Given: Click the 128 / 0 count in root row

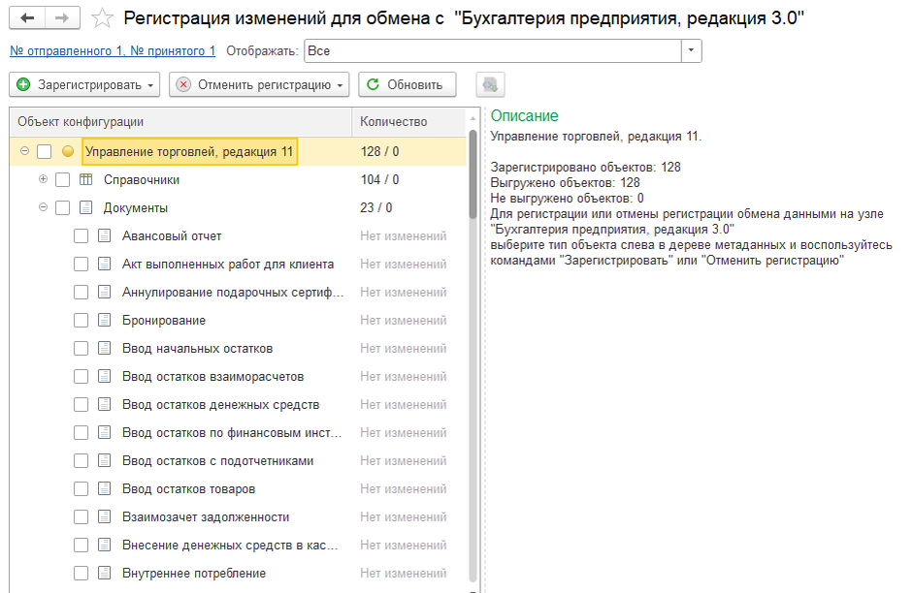Looking at the screenshot, I should click(x=379, y=152).
